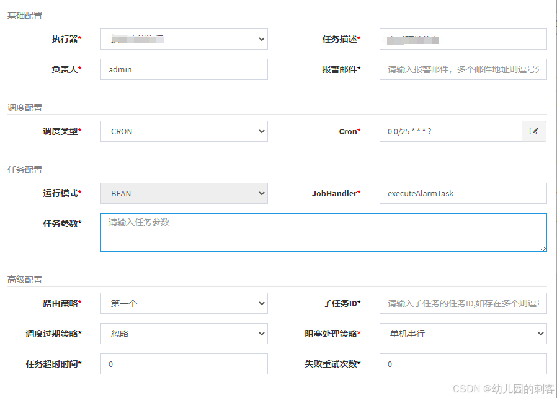
Task: Click the 任务参数 label
Action: click(62, 223)
